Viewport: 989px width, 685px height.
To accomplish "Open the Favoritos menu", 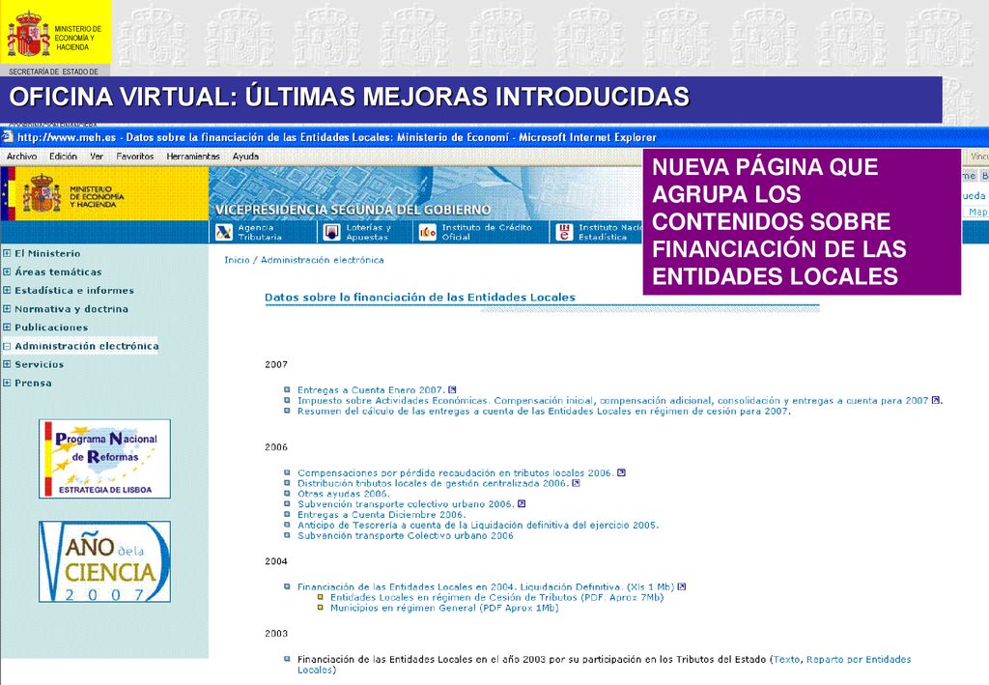I will click(x=135, y=157).
